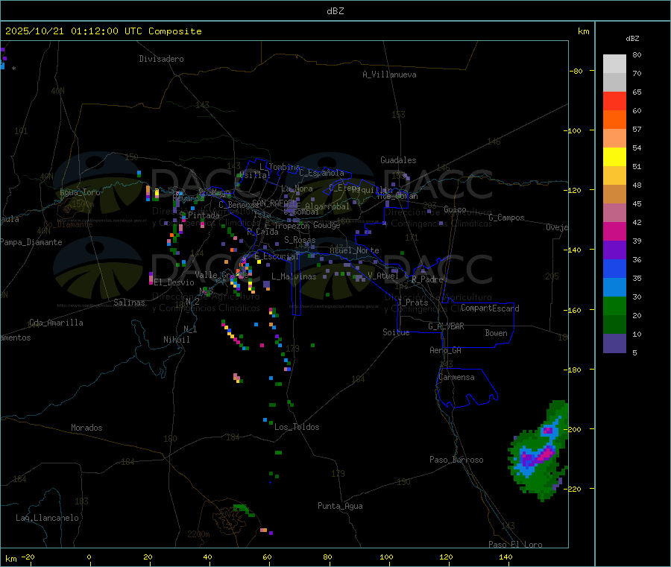
Task: Click the purple 39 dBZ legend swatch
Action: point(614,250)
